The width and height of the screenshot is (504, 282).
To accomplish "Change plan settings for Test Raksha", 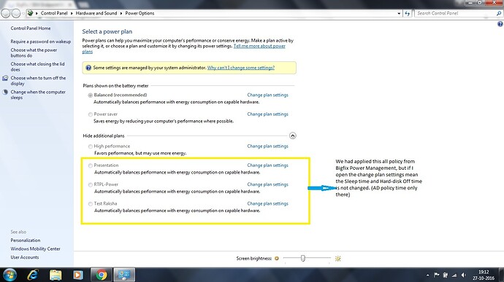I will coord(267,203).
